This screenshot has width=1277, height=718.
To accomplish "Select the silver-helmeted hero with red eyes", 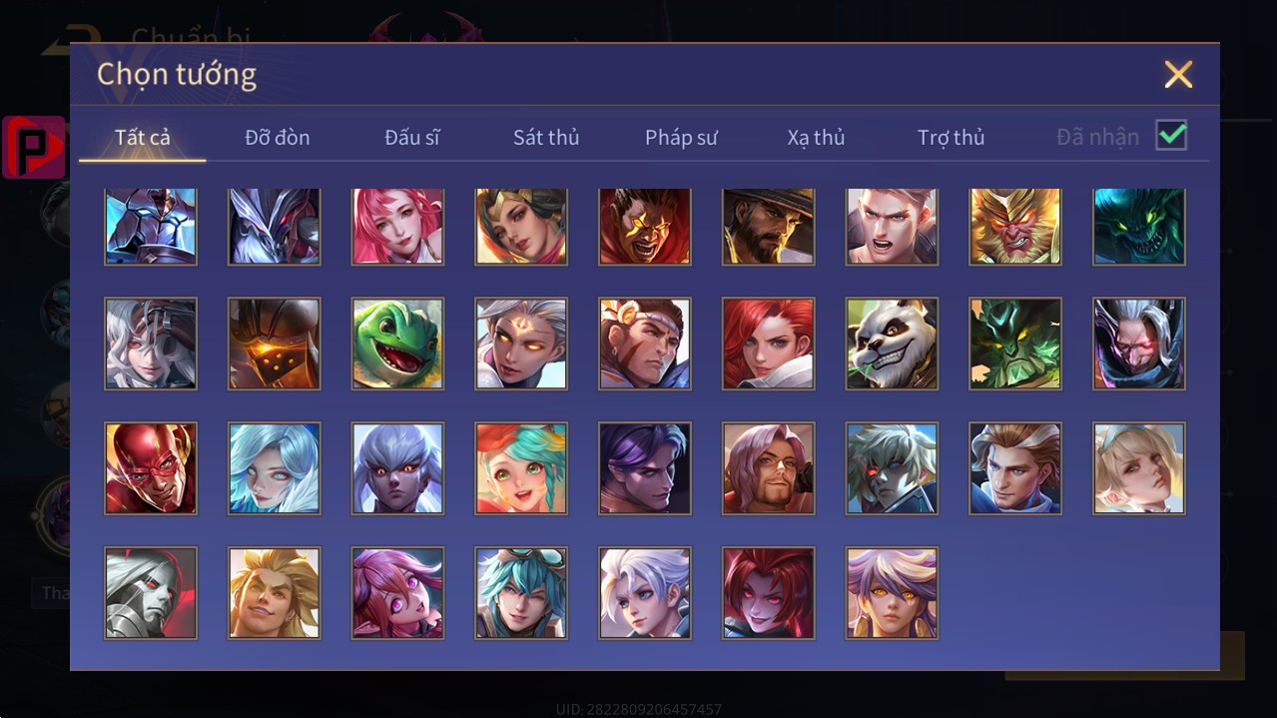I will [x=151, y=593].
